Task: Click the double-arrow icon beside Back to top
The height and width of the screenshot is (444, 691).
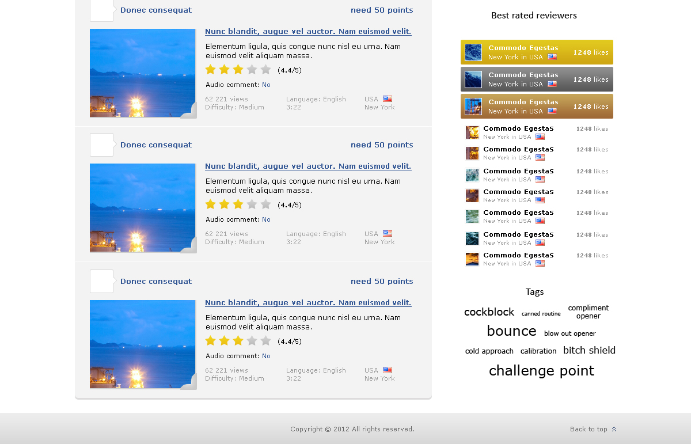Action: coord(614,429)
